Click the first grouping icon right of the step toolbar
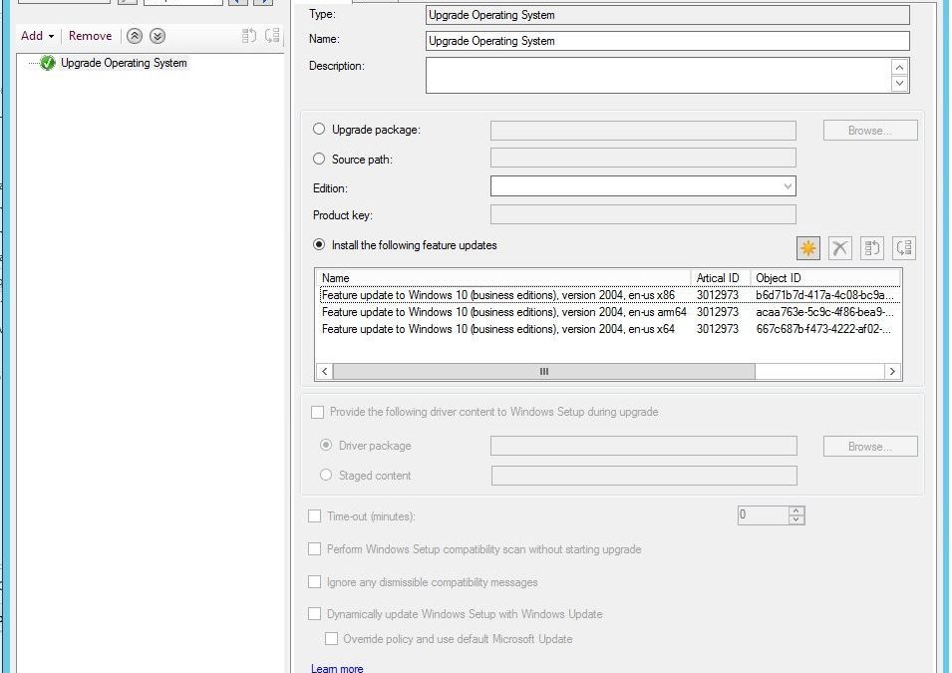 pyautogui.click(x=249, y=36)
